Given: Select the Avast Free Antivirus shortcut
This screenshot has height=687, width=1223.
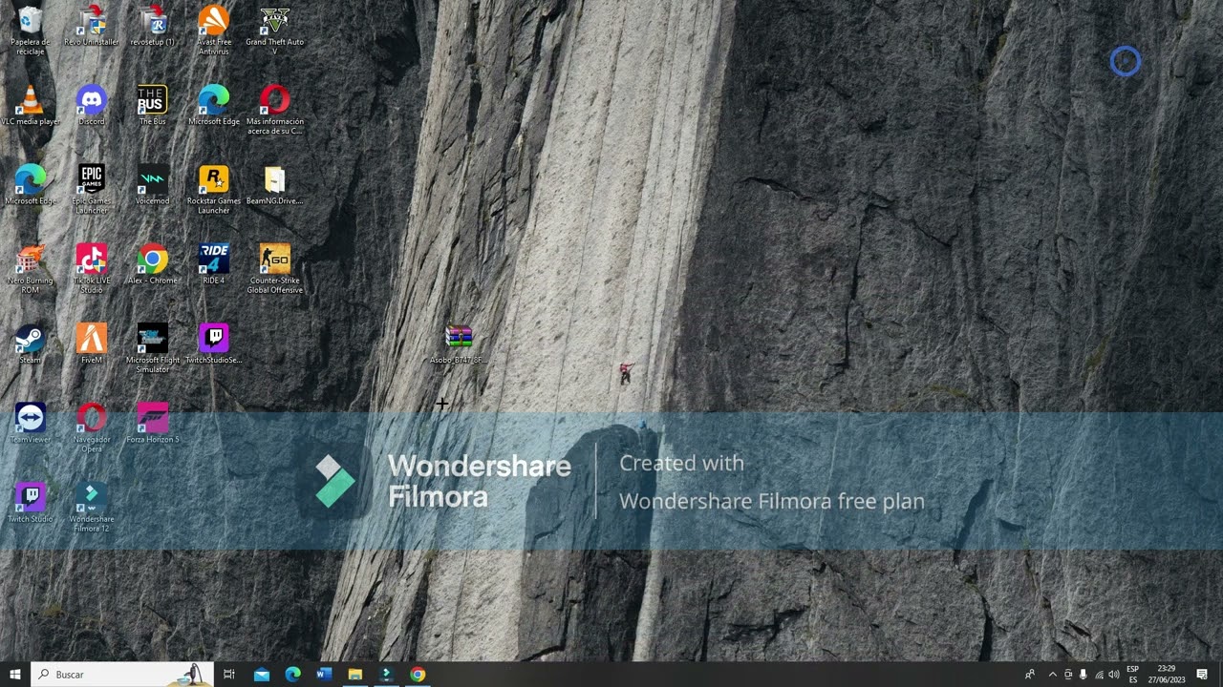Looking at the screenshot, I should [214, 31].
